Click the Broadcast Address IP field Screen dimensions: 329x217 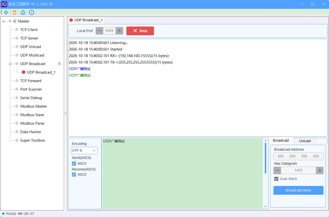[x=298, y=156]
